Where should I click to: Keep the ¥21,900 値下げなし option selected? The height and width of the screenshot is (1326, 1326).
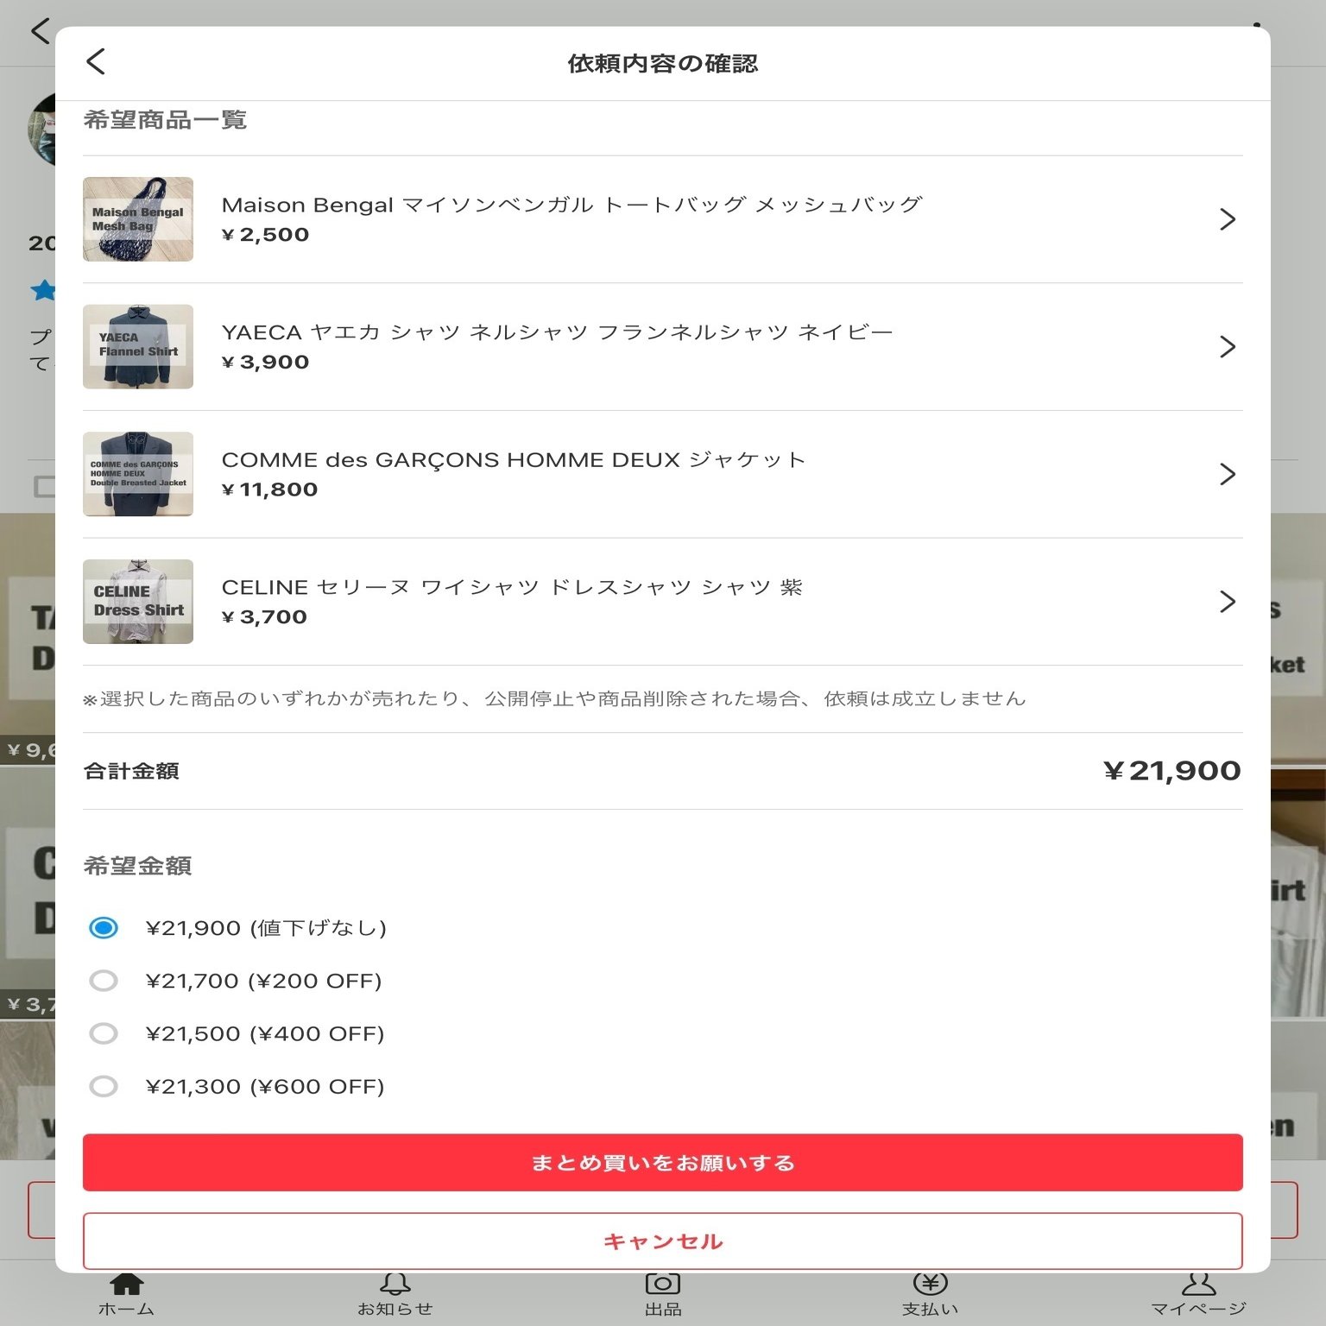click(x=104, y=928)
